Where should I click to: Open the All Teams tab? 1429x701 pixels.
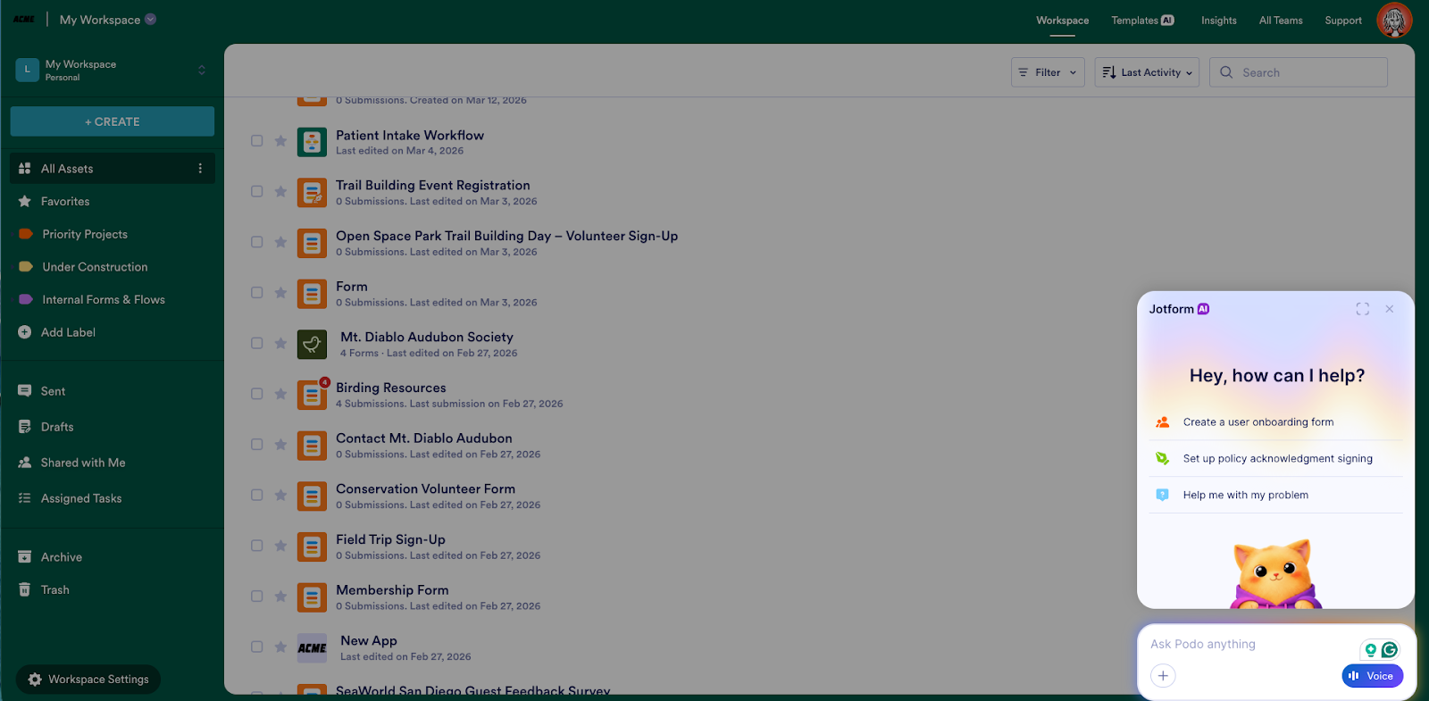click(1281, 21)
